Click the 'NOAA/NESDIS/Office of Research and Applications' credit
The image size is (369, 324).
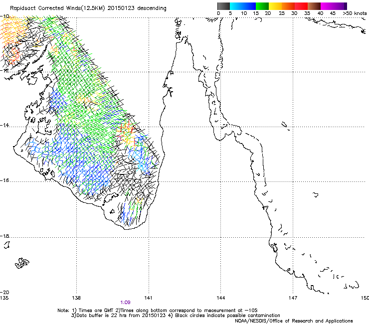pos(294,321)
